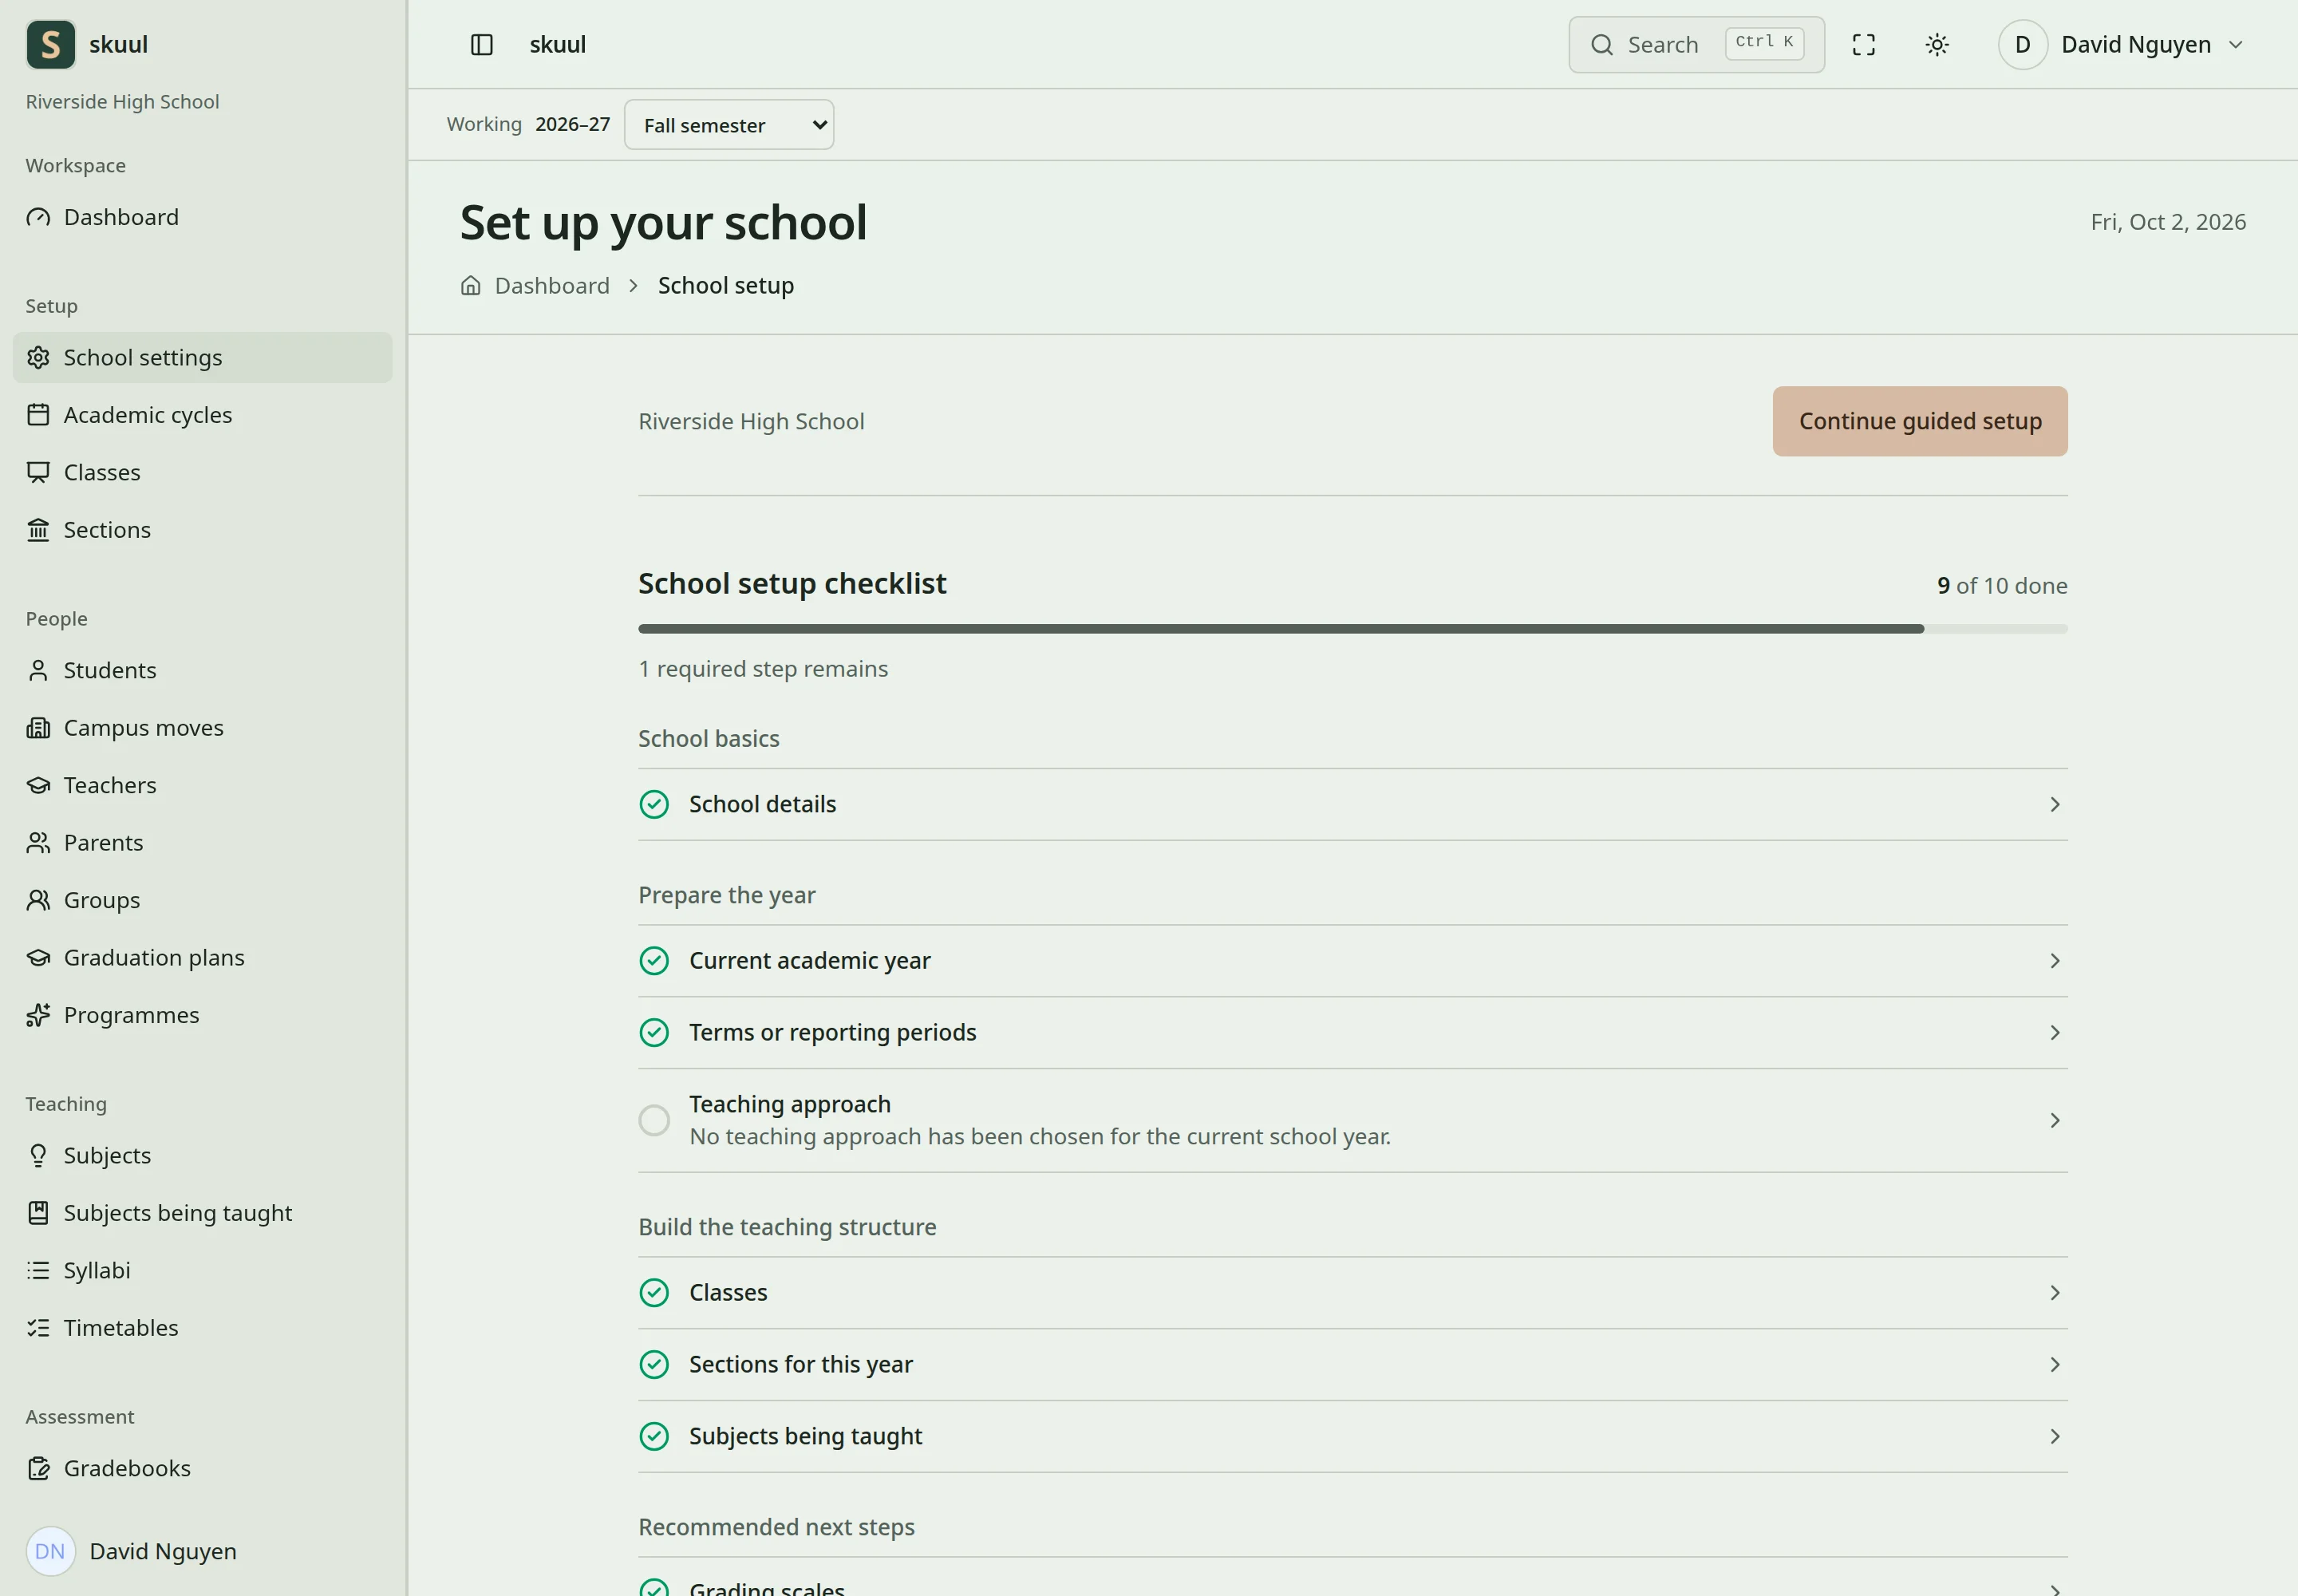Screen dimensions: 2298x1596
Task: Click the Campus moves icon
Action: click(38, 728)
